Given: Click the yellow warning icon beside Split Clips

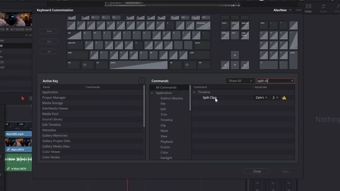Looking at the screenshot, I should click(284, 98).
